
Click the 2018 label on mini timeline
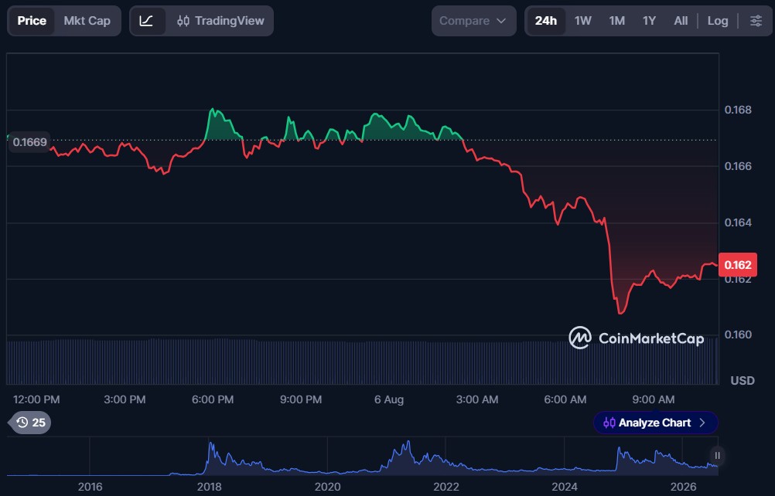[209, 488]
